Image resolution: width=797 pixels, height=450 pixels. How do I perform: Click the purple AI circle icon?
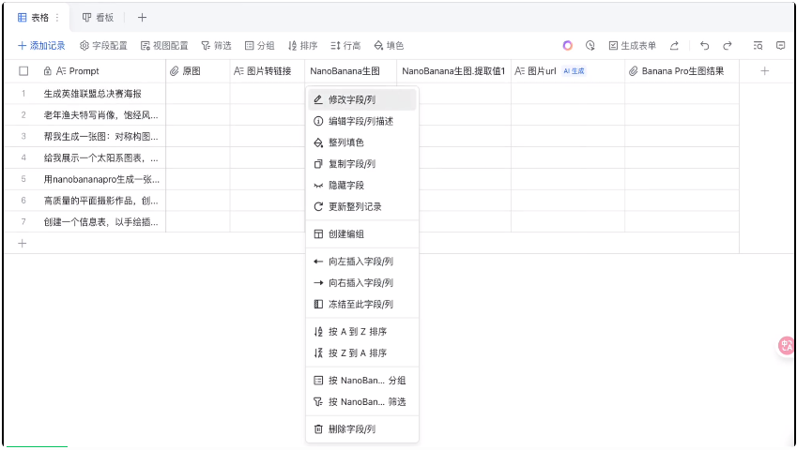point(568,46)
